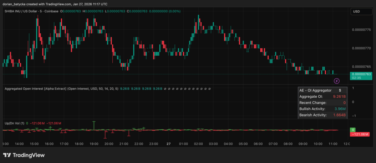Click the TradingView wordmark text

tap(29, 155)
